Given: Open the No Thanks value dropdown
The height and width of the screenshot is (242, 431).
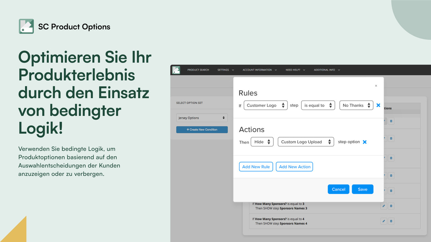Looking at the screenshot, I should pyautogui.click(x=356, y=105).
